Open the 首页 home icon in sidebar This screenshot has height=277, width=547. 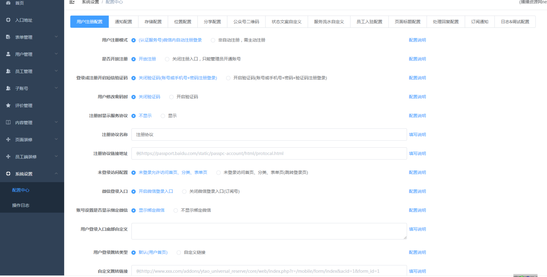click(9, 3)
